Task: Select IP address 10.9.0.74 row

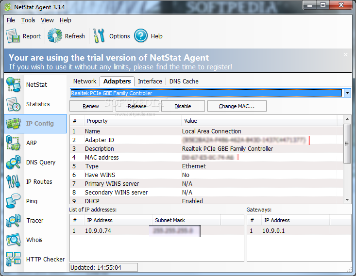Action: click(157, 230)
